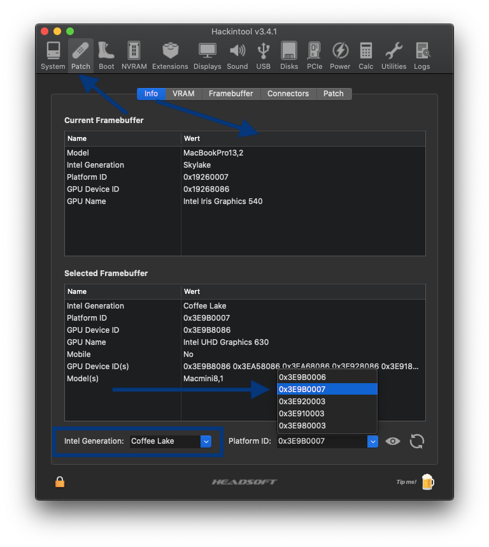This screenshot has width=489, height=547.
Task: Select the Macmini8,1 model value
Action: coord(203,379)
